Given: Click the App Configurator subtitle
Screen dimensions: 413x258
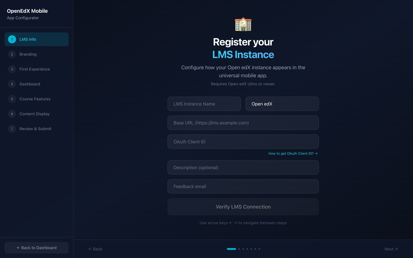Looking at the screenshot, I should (x=23, y=18).
